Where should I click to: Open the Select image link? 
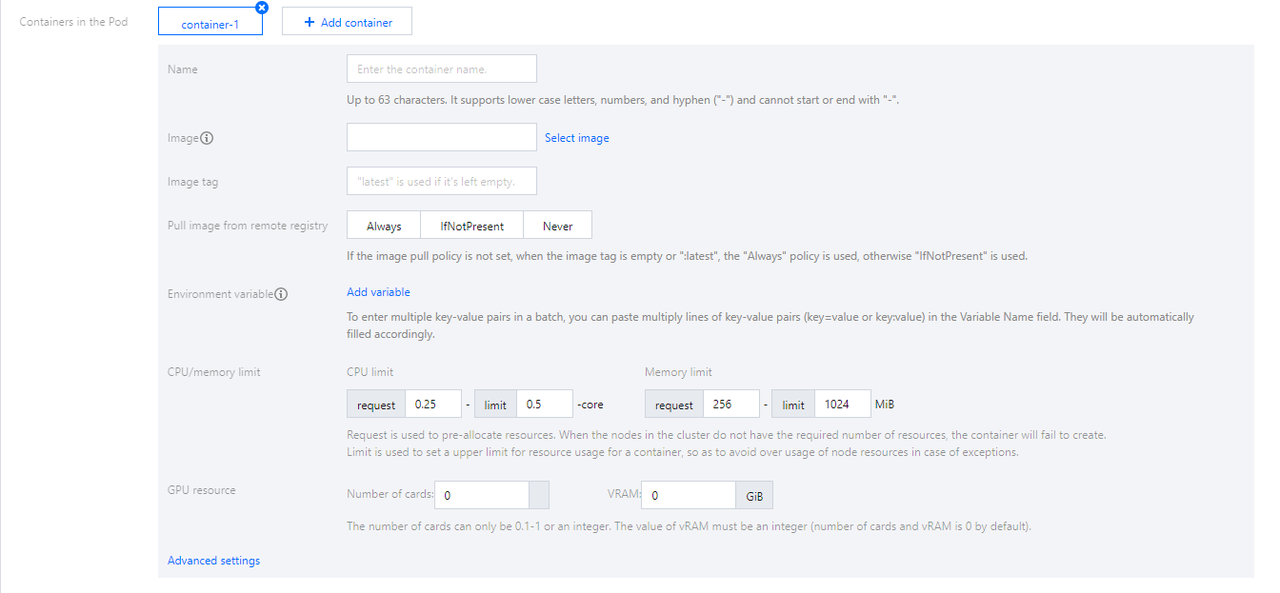(x=576, y=138)
